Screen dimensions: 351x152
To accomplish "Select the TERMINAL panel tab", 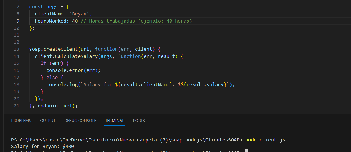I will coord(115,121).
